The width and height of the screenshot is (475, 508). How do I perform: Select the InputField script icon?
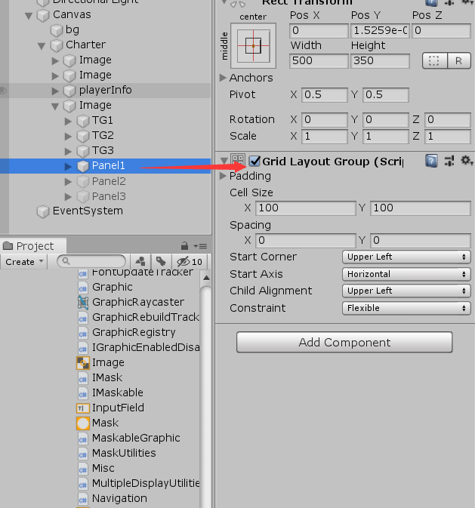(x=83, y=408)
